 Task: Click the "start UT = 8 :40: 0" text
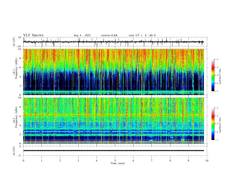[142, 35]
